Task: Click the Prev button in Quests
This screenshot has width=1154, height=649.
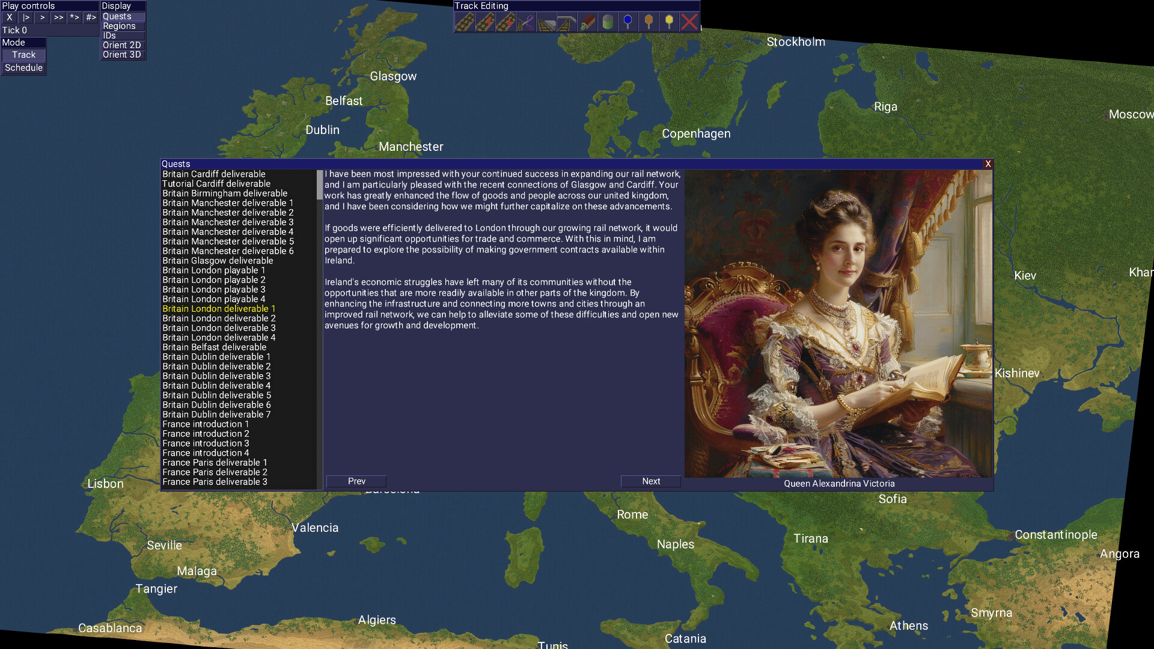Action: [x=356, y=481]
